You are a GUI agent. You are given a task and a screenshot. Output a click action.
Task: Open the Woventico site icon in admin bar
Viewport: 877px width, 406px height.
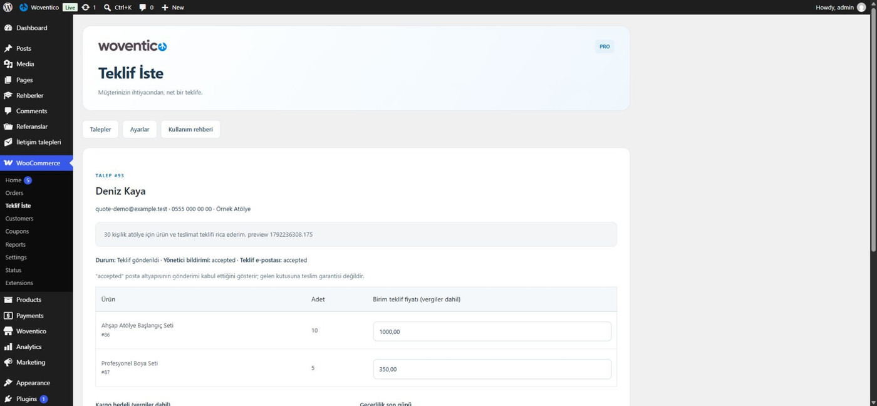coord(24,8)
